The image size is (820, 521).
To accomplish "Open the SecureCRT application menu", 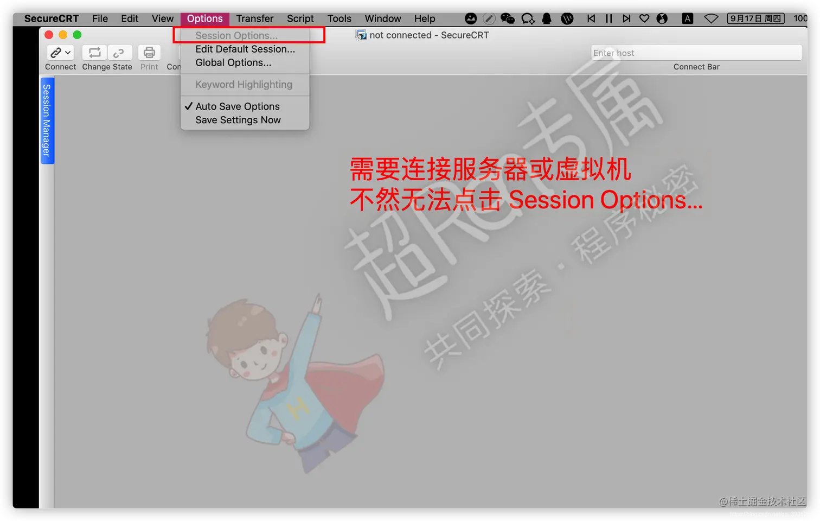I will click(52, 18).
